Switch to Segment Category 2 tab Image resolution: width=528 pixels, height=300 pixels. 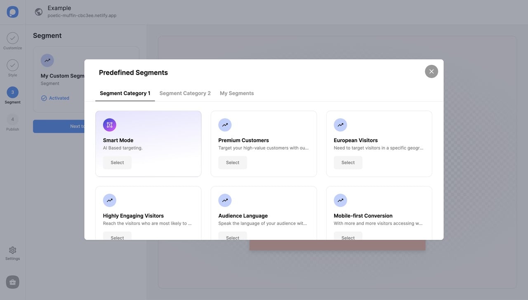(185, 93)
